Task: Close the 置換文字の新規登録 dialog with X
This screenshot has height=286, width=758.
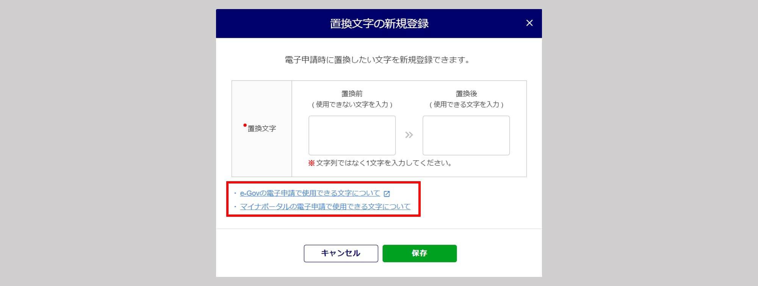Action: click(529, 23)
